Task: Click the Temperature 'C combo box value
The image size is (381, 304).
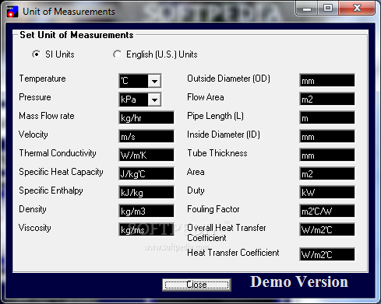Action: click(133, 81)
